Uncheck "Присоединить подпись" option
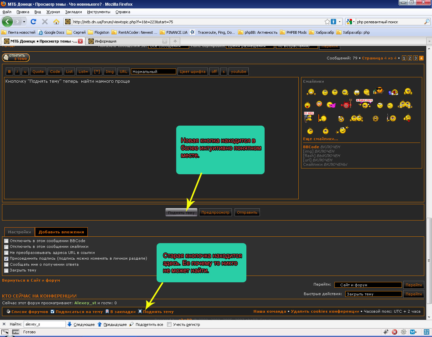Screen dimensions: 432x337 6,259
